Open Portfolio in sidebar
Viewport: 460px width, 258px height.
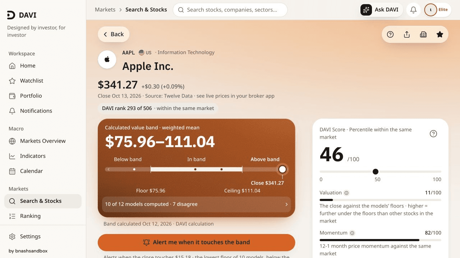(43, 96)
